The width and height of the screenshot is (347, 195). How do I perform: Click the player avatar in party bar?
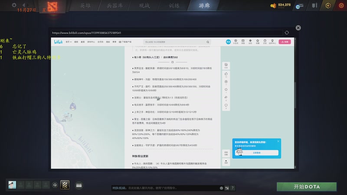(12, 185)
